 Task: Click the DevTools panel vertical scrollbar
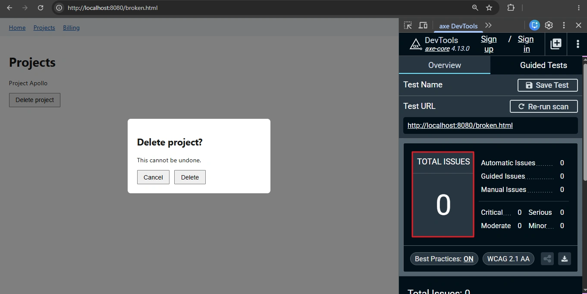pyautogui.click(x=585, y=122)
